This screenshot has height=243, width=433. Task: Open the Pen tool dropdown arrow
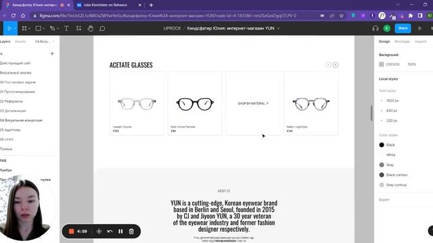point(58,28)
